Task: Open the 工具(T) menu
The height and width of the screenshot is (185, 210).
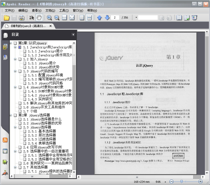Action: tap(64, 11)
